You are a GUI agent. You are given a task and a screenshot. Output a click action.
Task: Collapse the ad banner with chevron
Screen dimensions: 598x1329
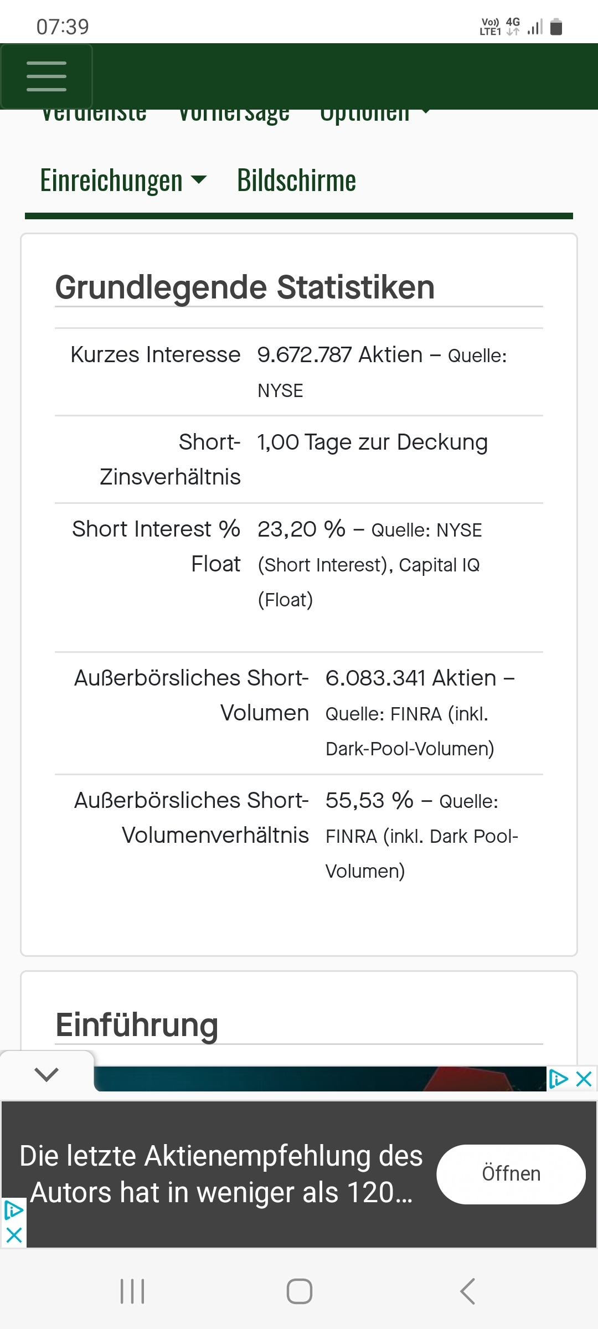pyautogui.click(x=47, y=1075)
